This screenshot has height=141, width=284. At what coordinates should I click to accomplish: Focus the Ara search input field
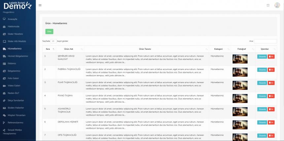point(265,41)
